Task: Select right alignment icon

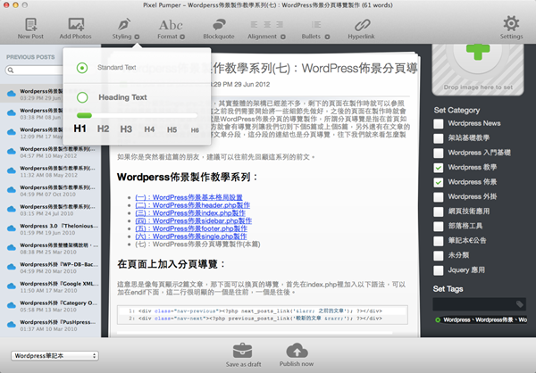Action: [280, 25]
